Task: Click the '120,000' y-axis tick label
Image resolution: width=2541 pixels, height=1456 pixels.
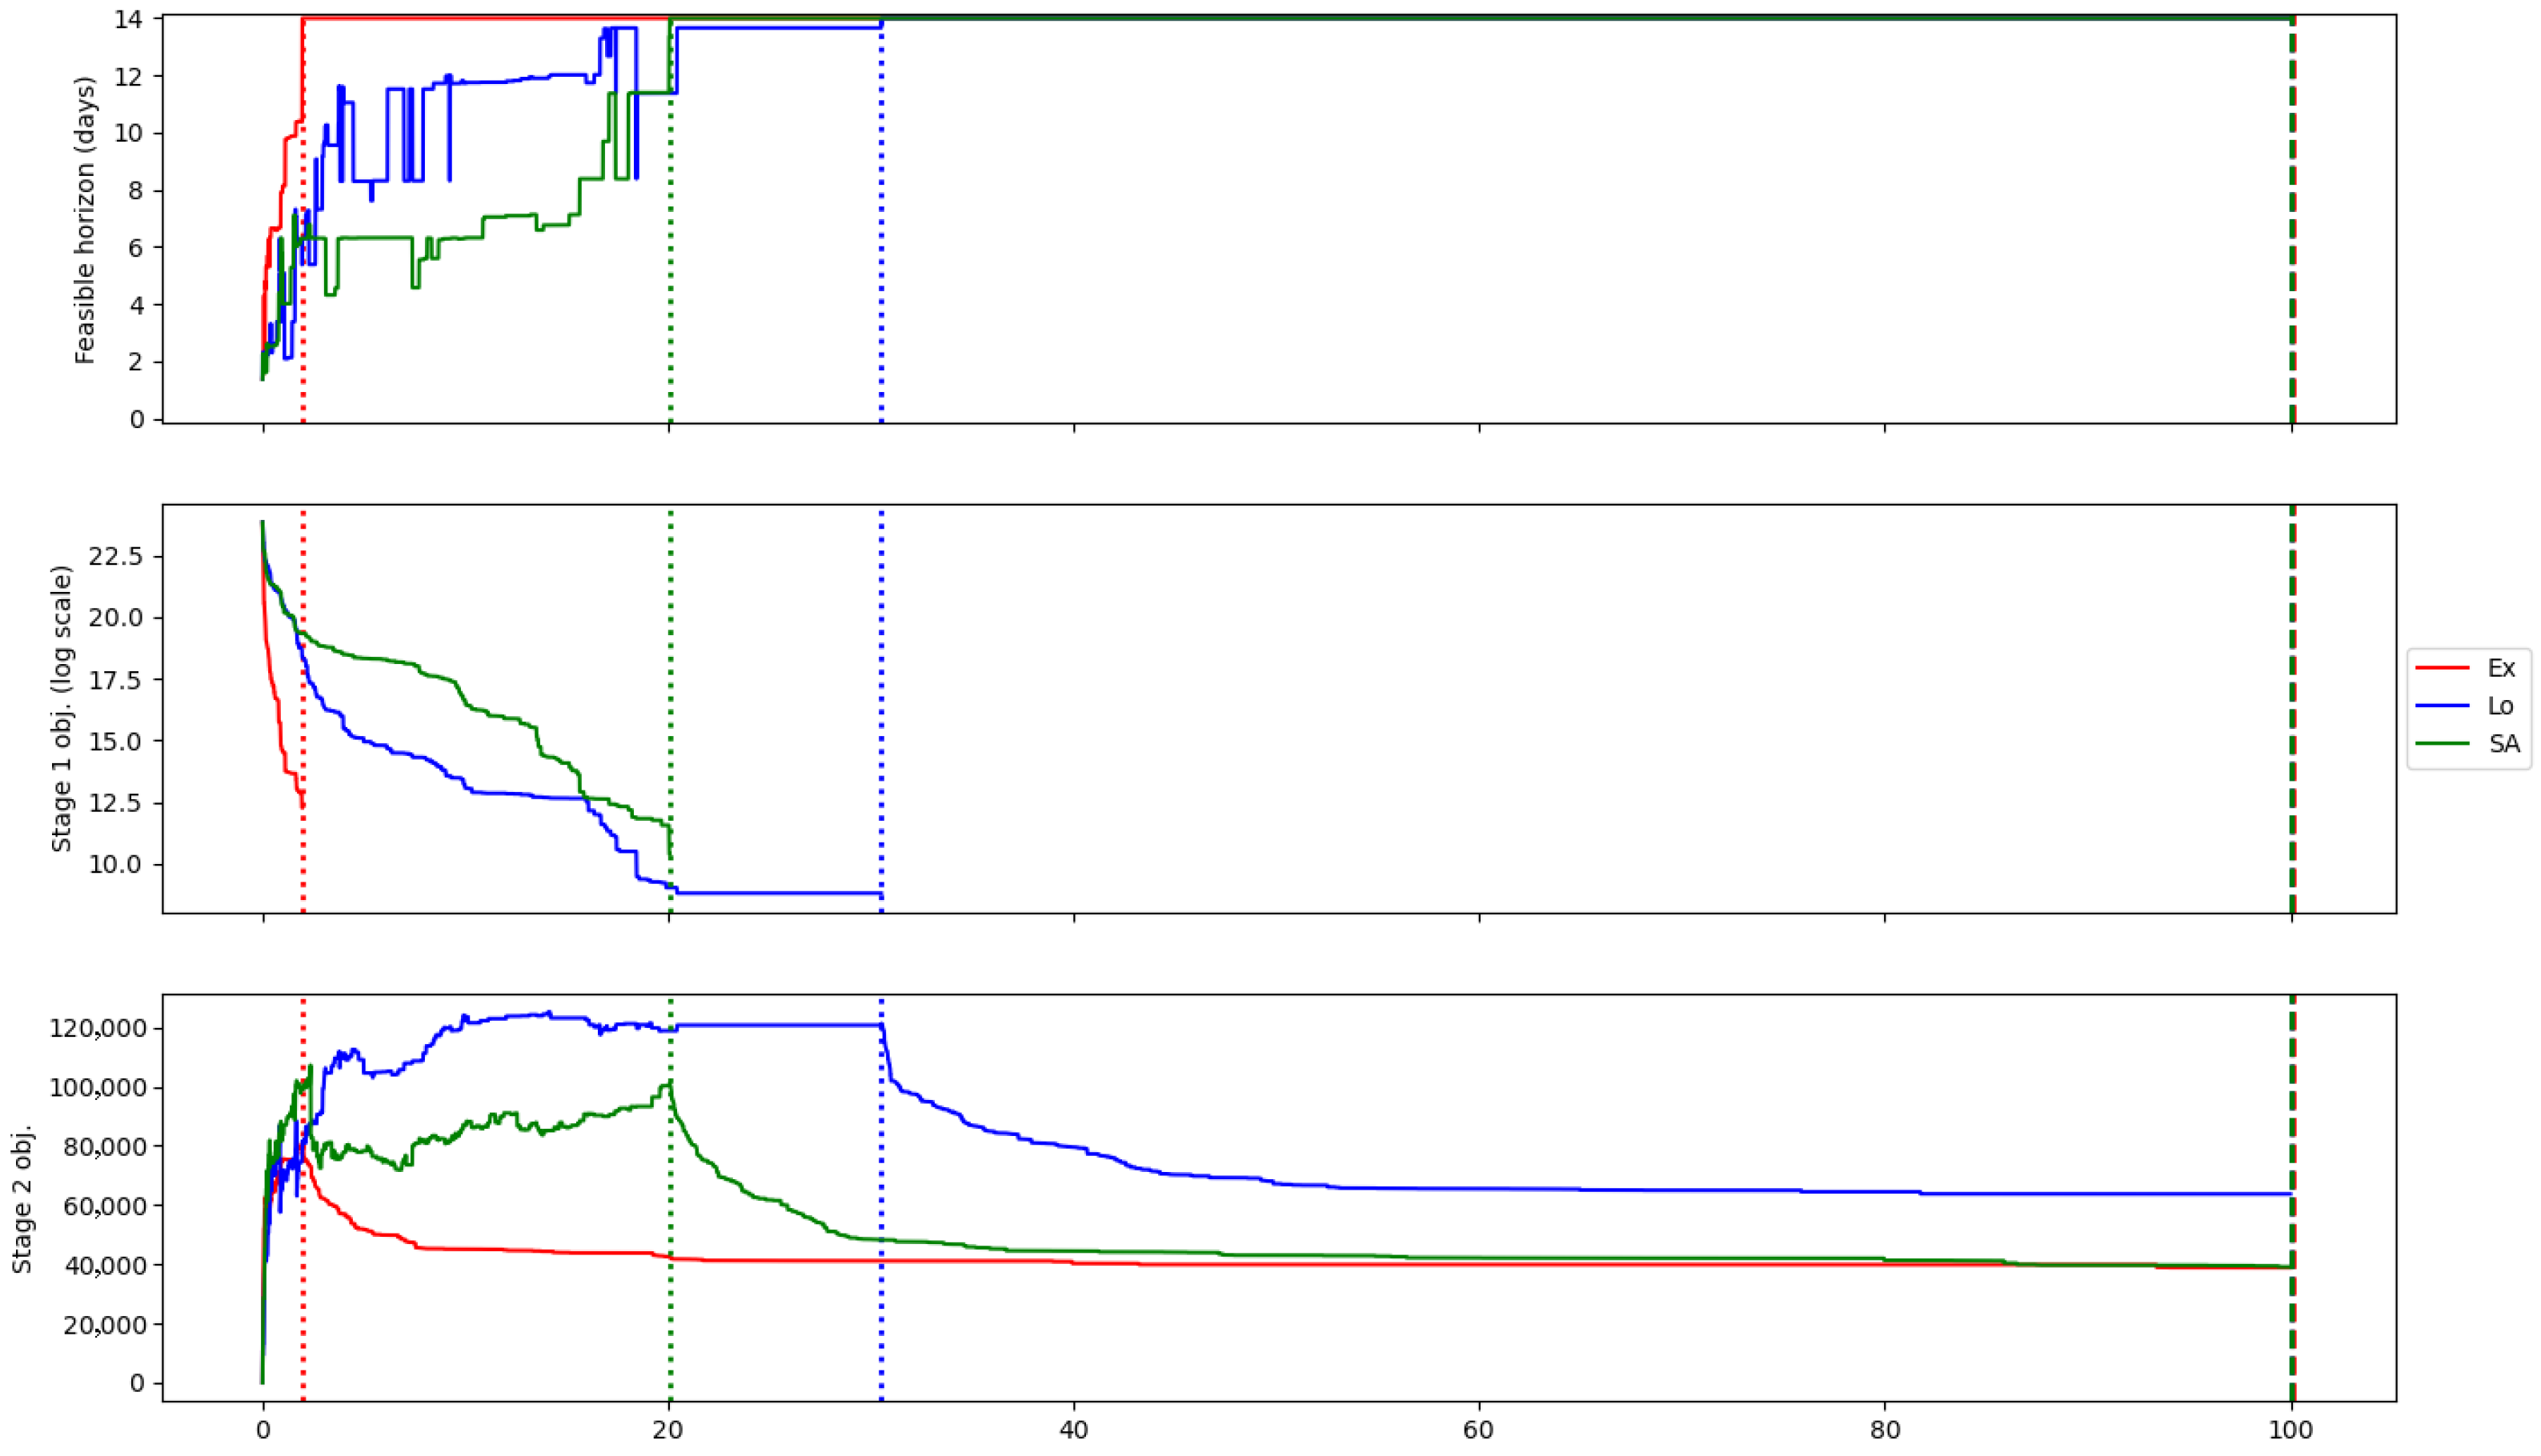Action: coord(97,1028)
